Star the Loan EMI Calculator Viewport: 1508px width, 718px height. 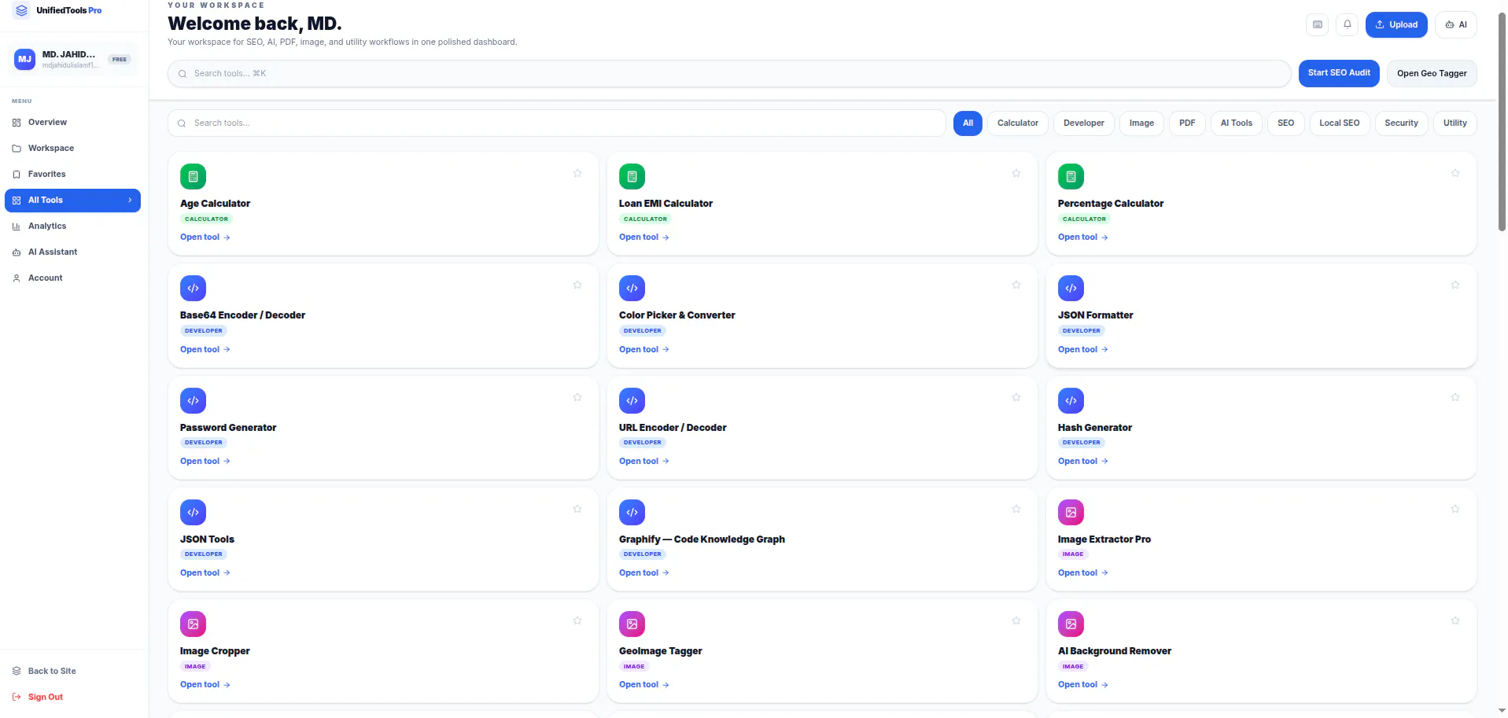coord(1016,173)
